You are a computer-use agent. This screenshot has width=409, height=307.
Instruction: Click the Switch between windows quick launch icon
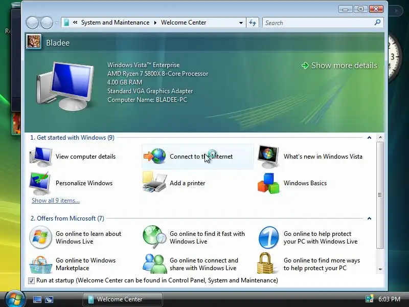[x=49, y=299]
